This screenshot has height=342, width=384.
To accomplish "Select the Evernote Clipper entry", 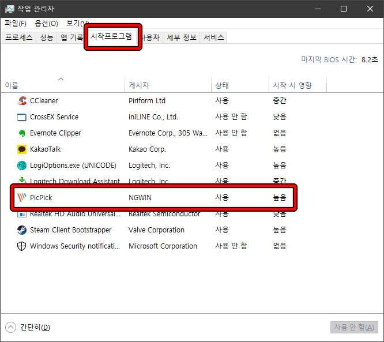I will click(x=55, y=133).
